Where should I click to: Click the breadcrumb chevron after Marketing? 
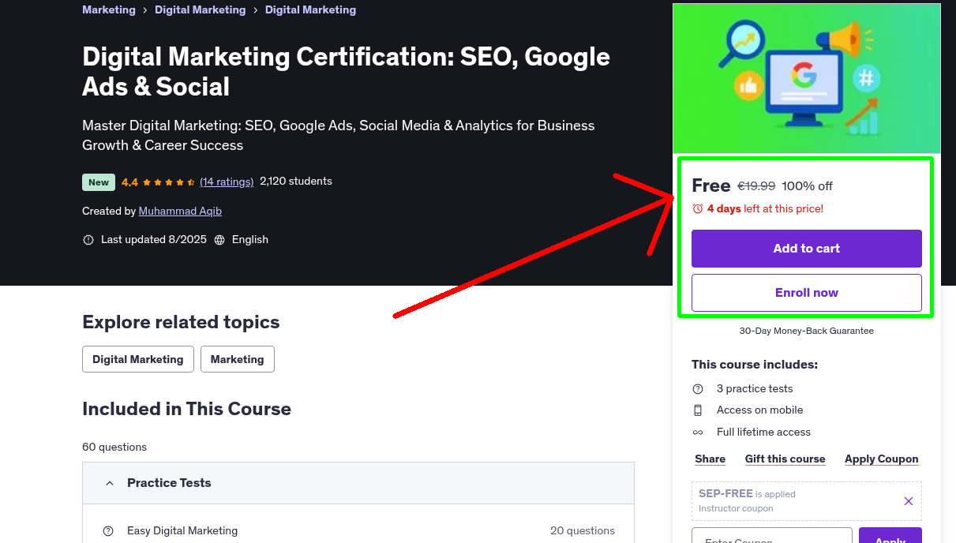[145, 10]
